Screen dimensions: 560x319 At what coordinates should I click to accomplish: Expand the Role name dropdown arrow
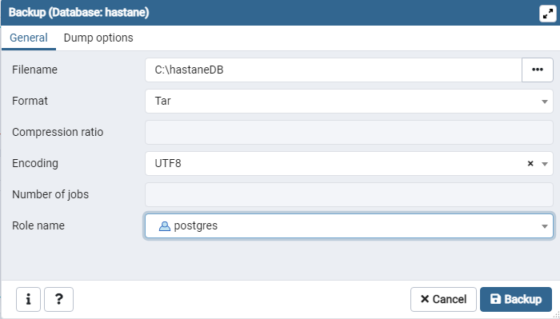pyautogui.click(x=545, y=226)
